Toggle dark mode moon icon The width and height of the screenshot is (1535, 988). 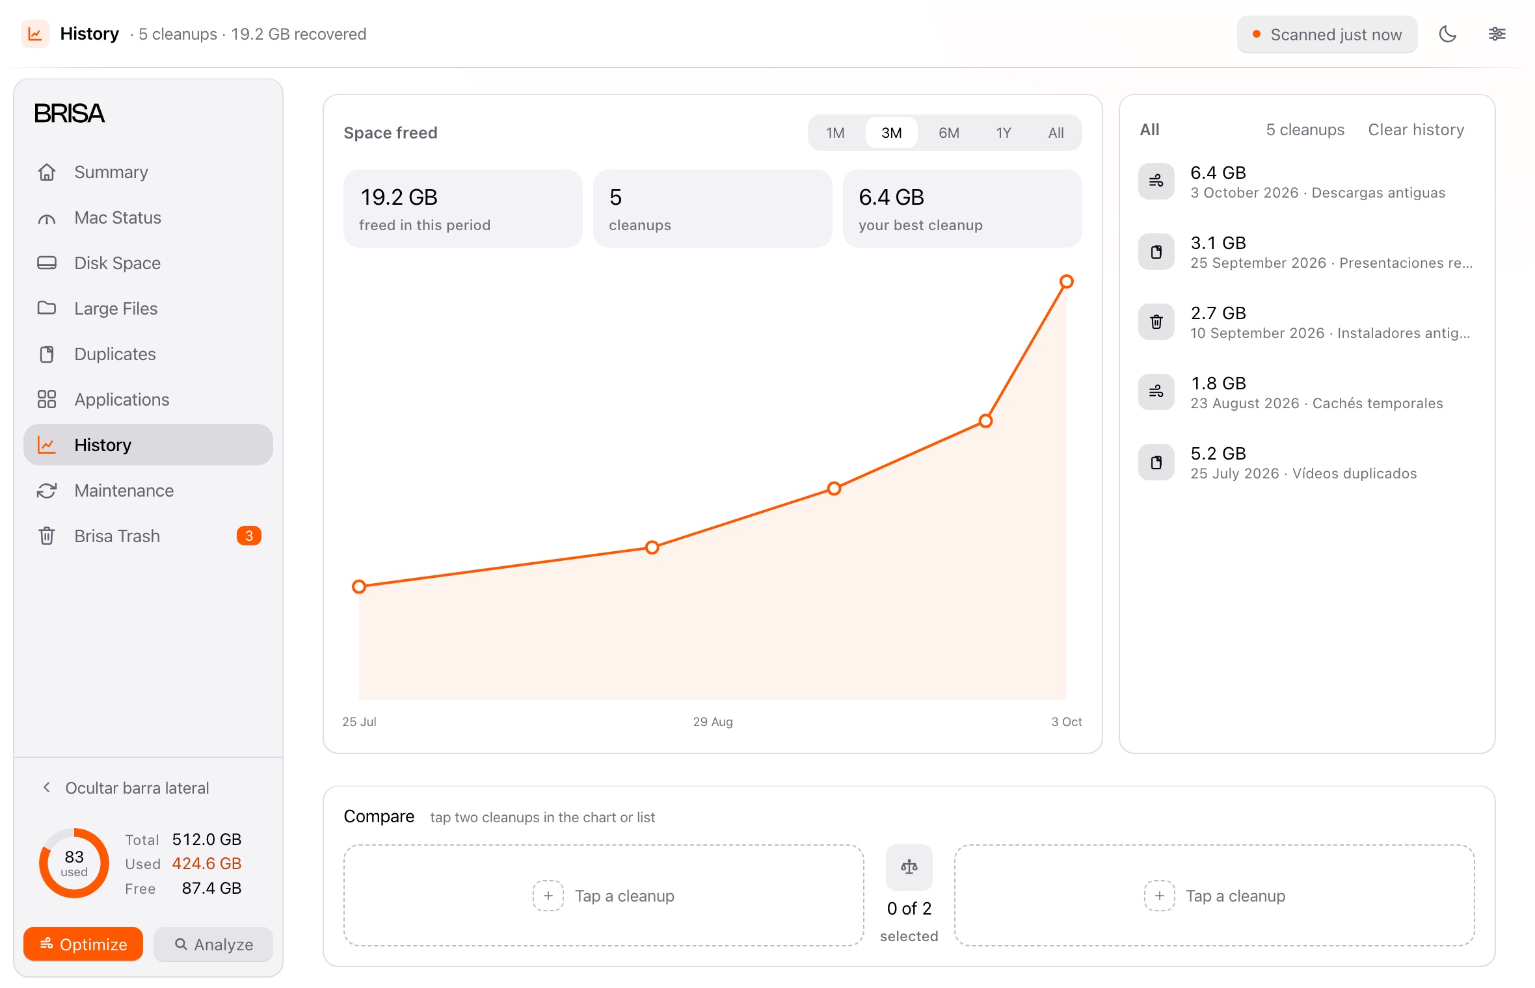[1447, 34]
